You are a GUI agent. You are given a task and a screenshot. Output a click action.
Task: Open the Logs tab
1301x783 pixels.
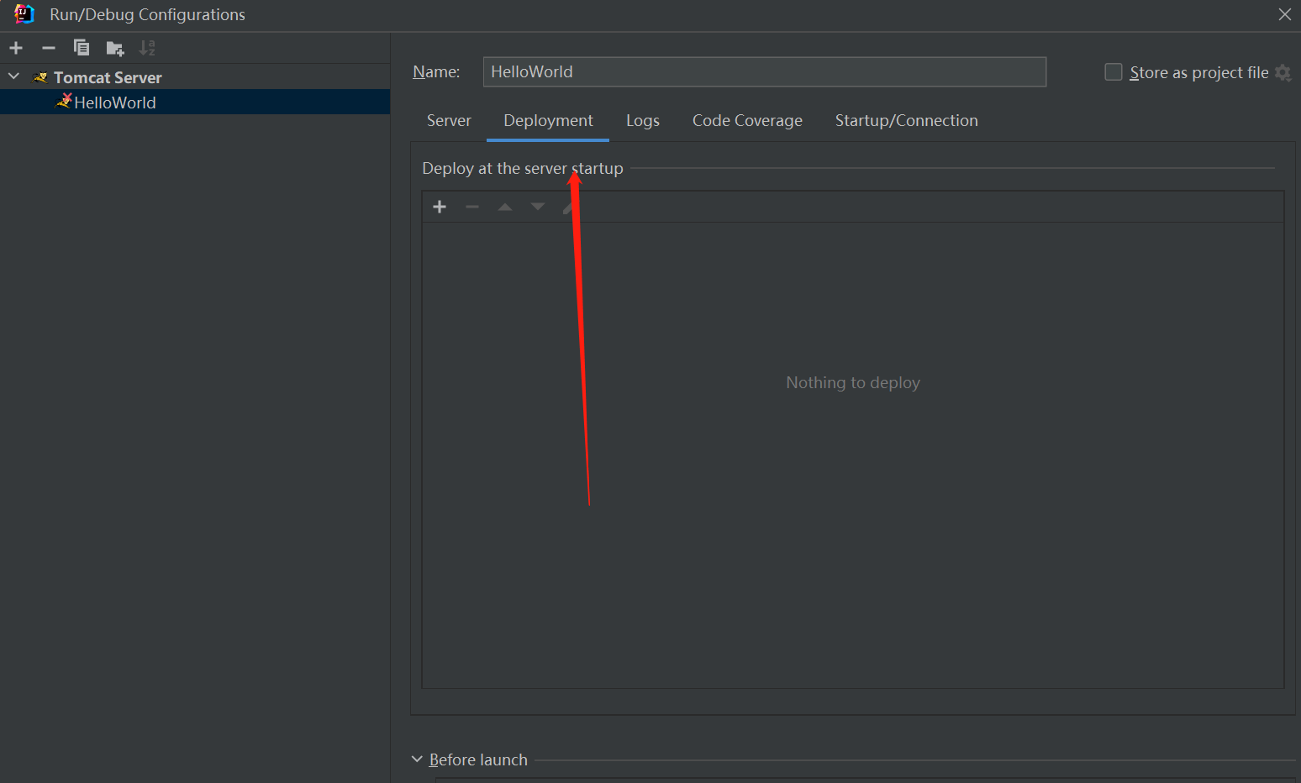tap(643, 121)
